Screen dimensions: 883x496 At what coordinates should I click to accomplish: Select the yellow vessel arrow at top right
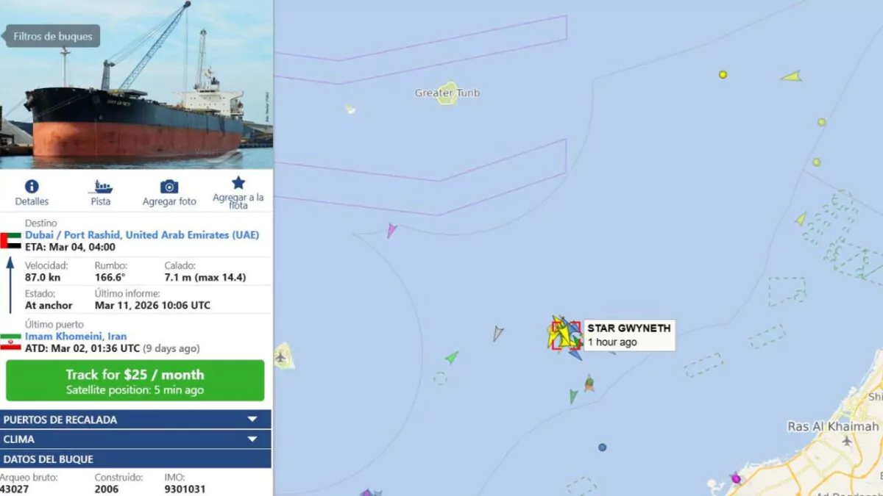pos(791,76)
